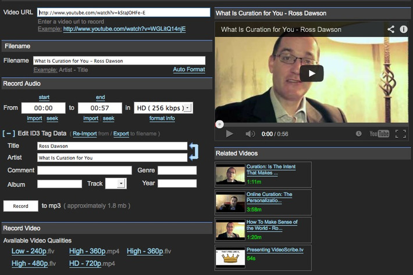Click the share icon on the video player
Viewport: 413px width, 275px height.
391,29
